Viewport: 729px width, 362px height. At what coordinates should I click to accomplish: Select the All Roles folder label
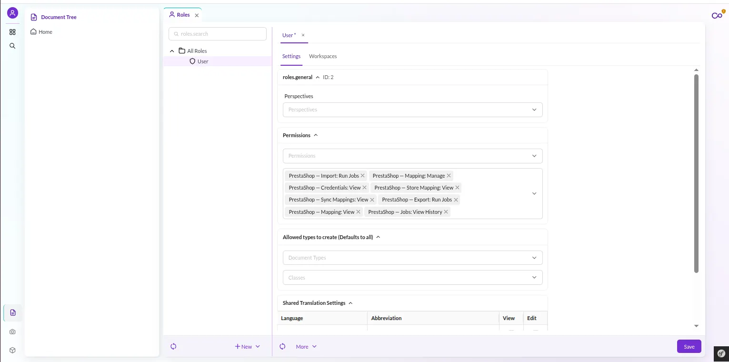pyautogui.click(x=197, y=51)
